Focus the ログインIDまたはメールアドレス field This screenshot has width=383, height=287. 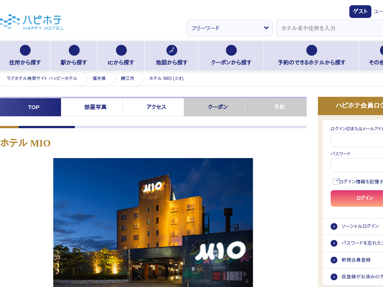357,140
